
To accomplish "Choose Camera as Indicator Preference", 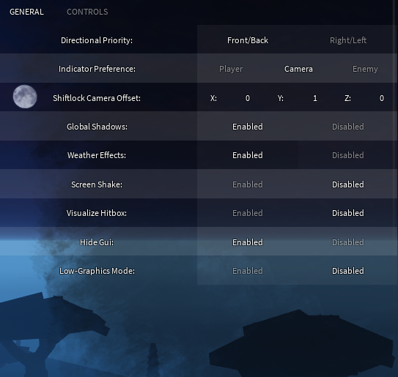I will pos(298,69).
